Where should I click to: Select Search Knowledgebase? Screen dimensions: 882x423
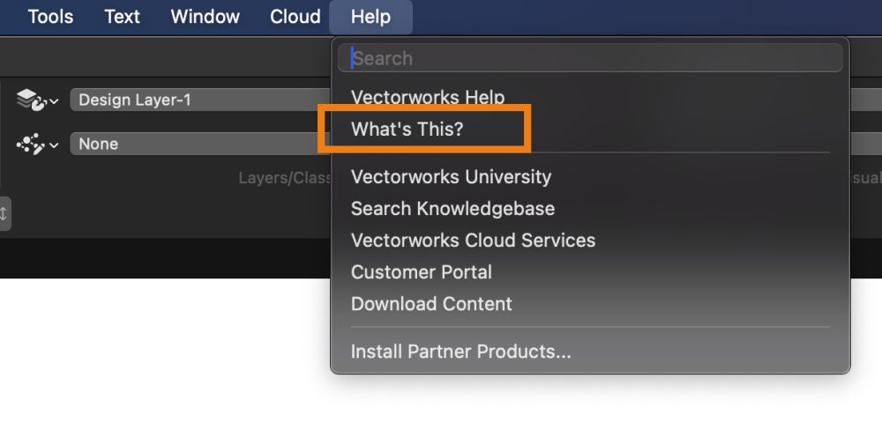click(452, 209)
